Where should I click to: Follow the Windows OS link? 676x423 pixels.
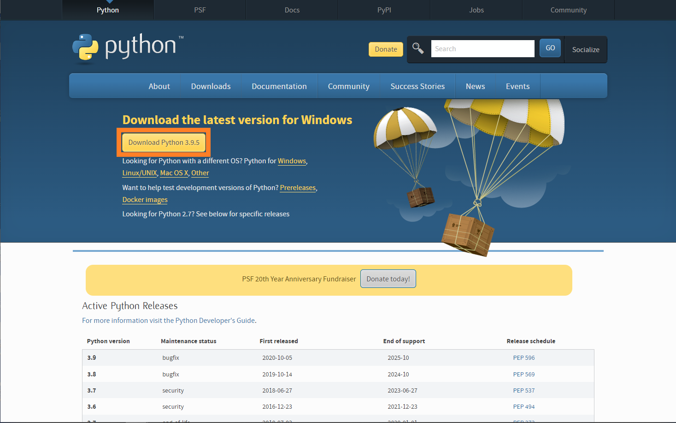[292, 161]
